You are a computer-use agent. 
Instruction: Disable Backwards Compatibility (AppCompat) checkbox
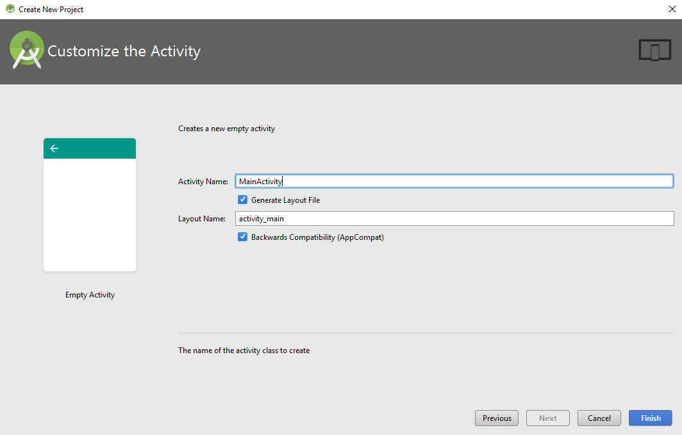pos(243,237)
